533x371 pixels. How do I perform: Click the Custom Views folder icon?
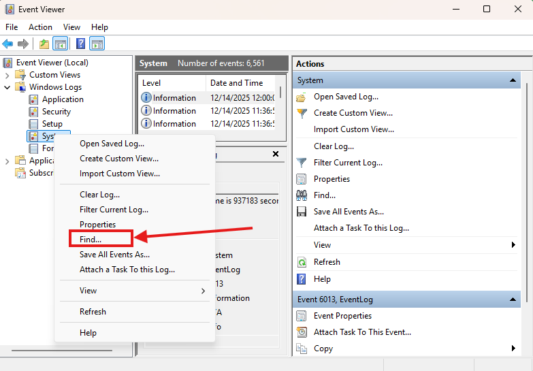20,75
